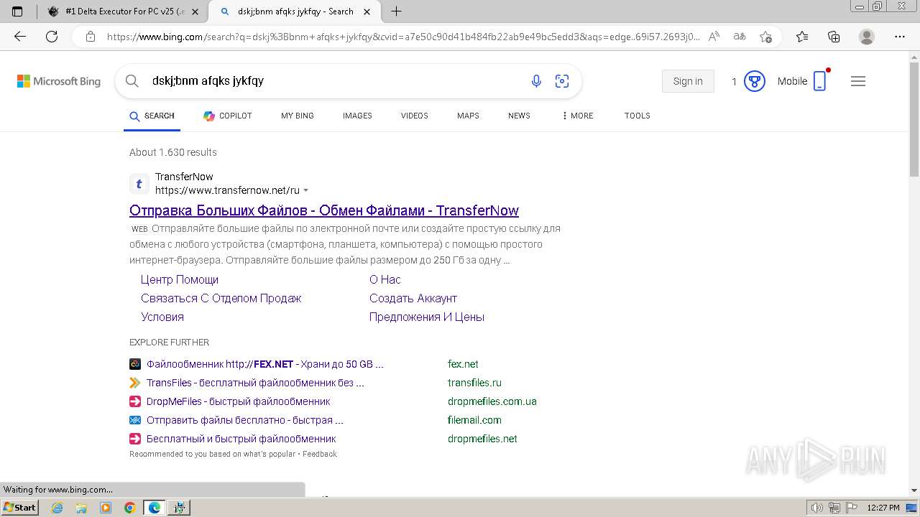
Task: Open Условия sitelink
Action: pos(162,317)
